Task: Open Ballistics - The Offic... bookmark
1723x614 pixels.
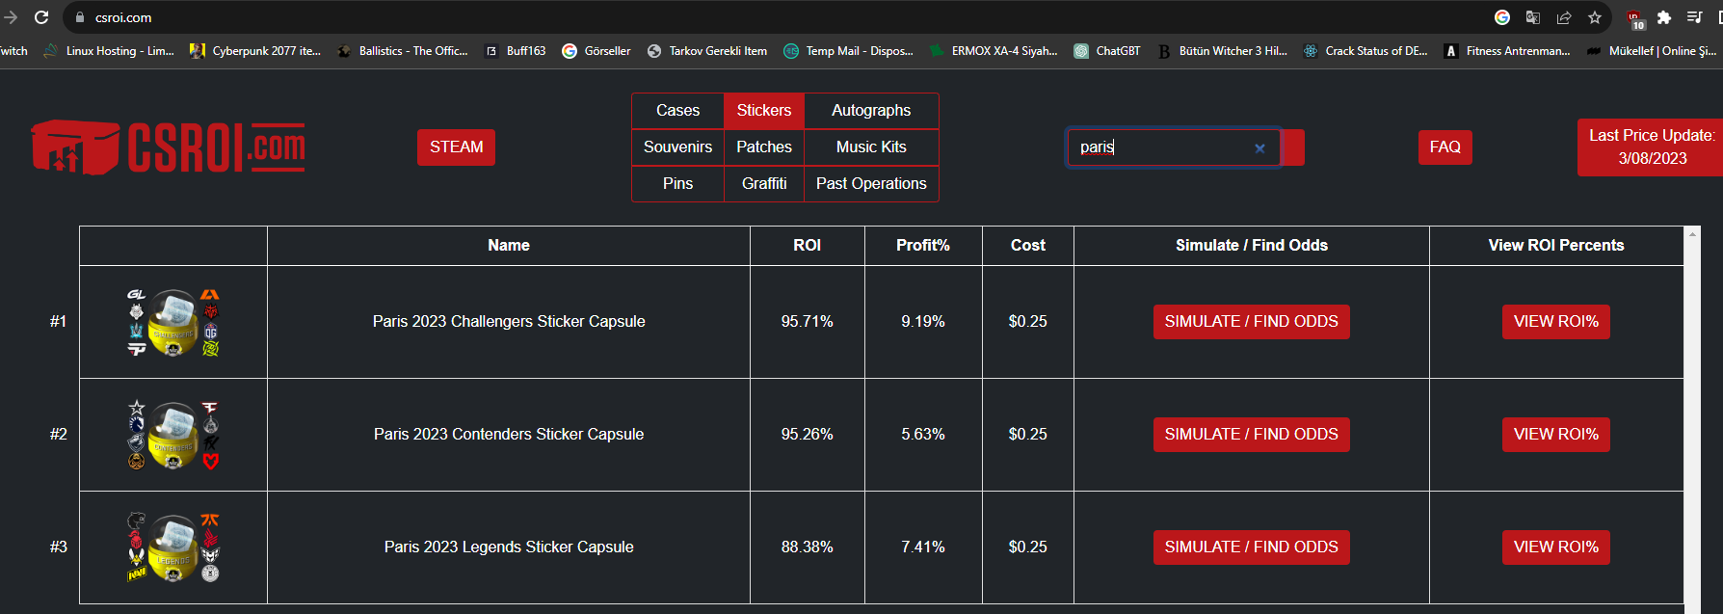Action: [403, 51]
